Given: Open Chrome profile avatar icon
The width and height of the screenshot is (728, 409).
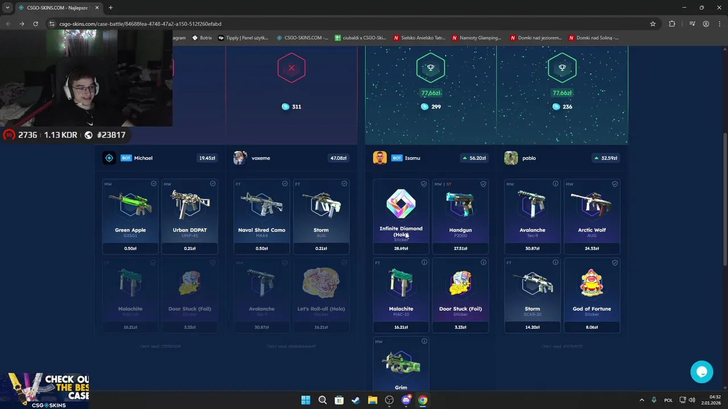Looking at the screenshot, I should pos(706,24).
